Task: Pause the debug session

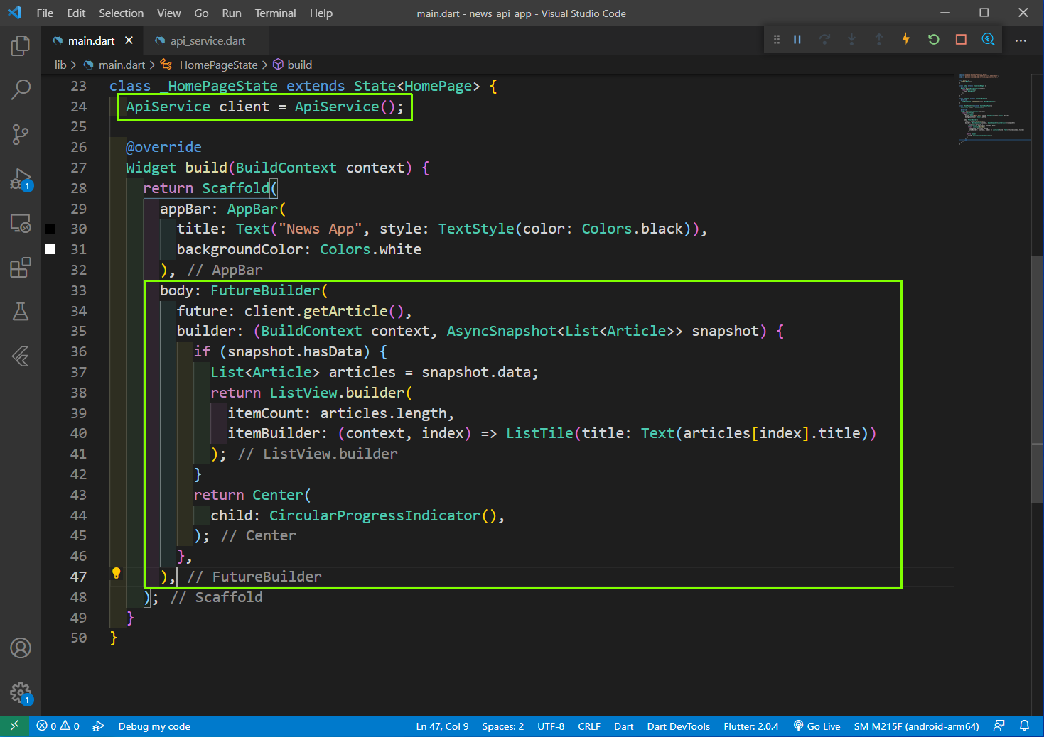Action: click(797, 40)
